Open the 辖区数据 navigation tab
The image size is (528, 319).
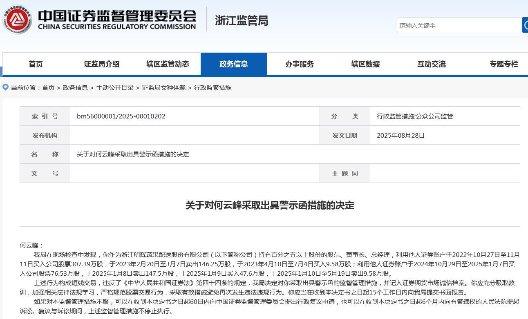365,64
